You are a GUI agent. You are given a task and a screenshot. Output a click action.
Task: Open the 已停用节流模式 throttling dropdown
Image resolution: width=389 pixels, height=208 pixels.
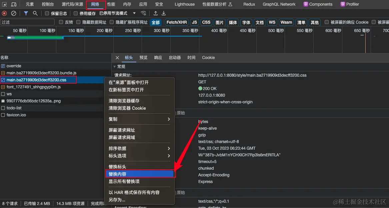coord(118,13)
